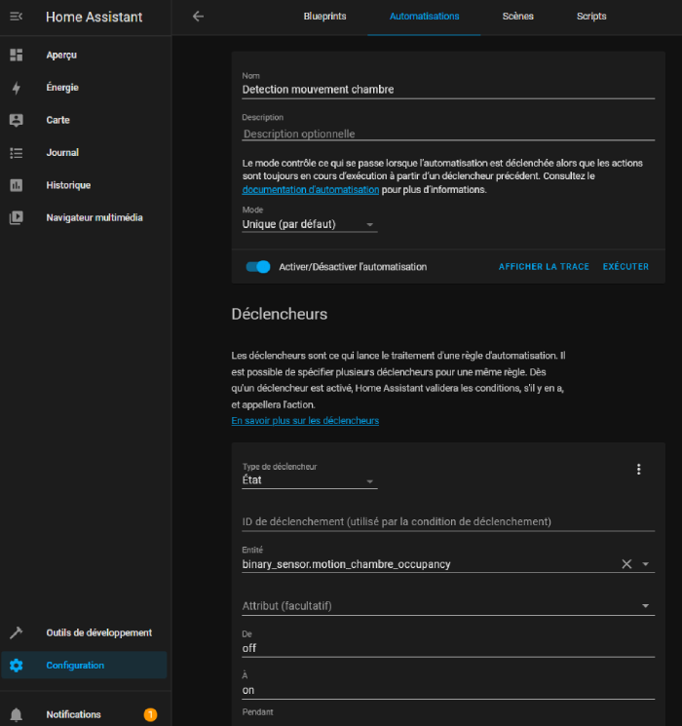Viewport: 682px width, 726px height.
Task: Collapse the sidebar hamburger menu icon
Action: click(x=16, y=17)
